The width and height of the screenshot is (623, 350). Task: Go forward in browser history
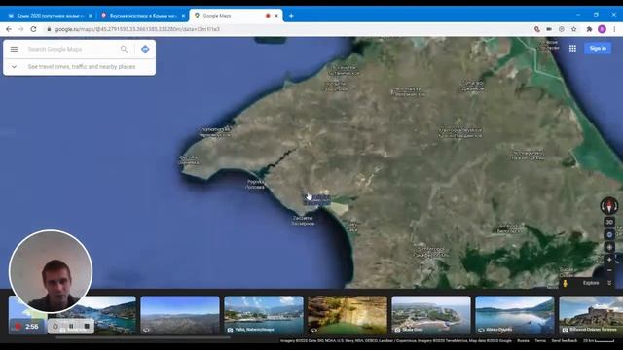pyautogui.click(x=21, y=29)
